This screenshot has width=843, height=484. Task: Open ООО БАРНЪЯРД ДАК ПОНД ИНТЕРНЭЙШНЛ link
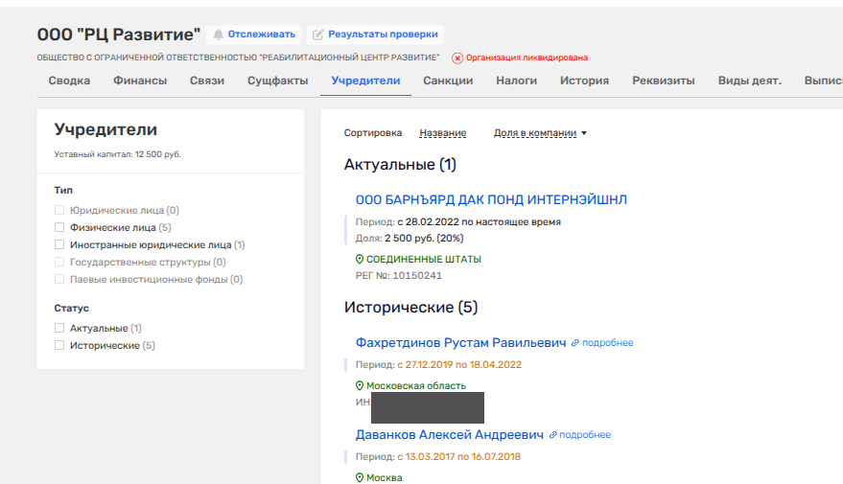pos(491,200)
